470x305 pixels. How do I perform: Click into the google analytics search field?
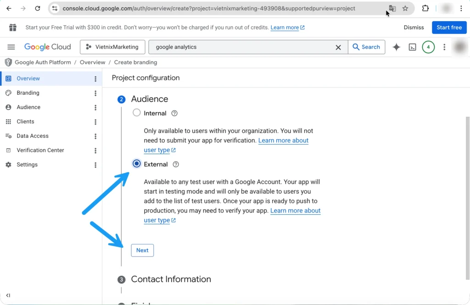[x=243, y=47]
